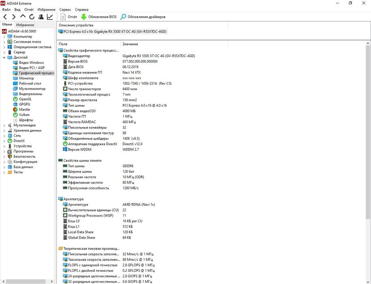
Task: Open the Вид menu
Action: click(17, 9)
